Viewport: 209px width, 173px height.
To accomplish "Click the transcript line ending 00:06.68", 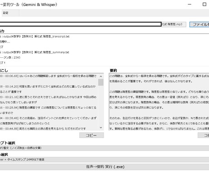I will point(48,76).
